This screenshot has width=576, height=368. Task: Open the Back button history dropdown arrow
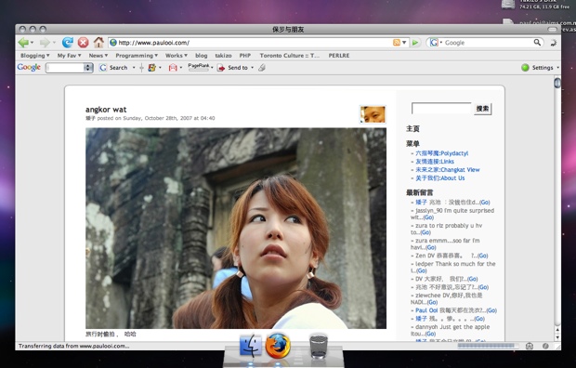32,43
